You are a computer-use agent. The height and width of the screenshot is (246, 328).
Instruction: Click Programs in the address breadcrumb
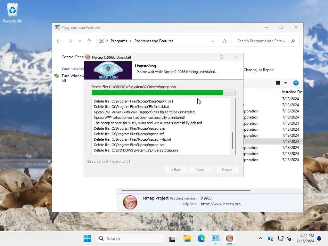119,41
